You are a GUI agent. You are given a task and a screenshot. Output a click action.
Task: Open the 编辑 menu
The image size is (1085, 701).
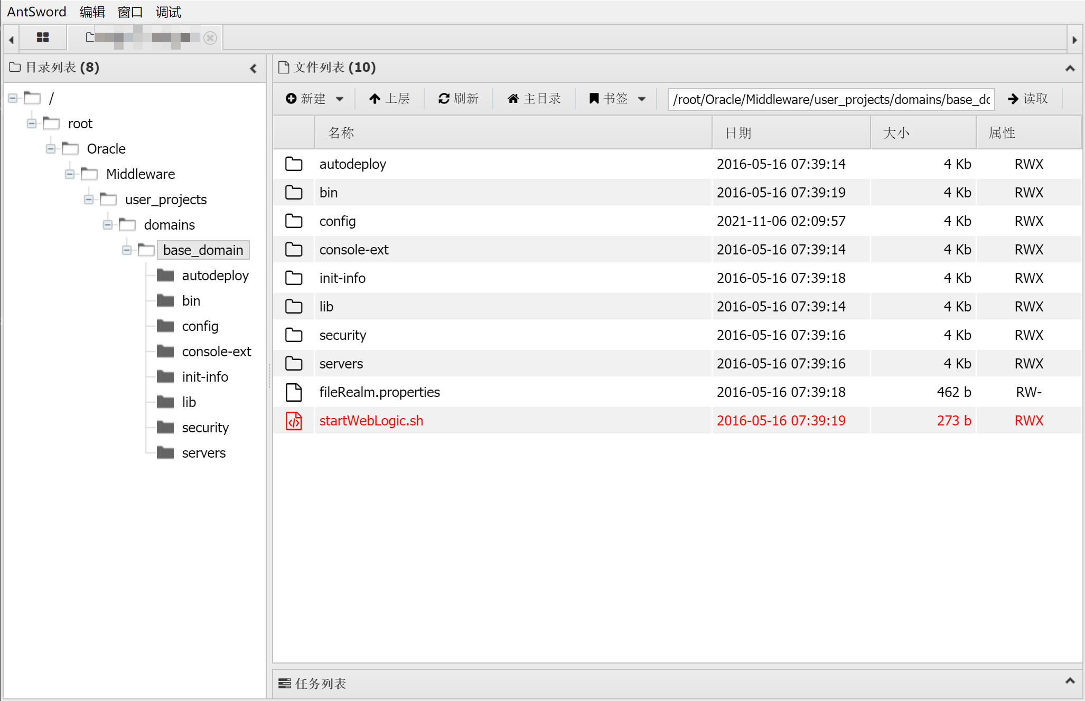(92, 12)
